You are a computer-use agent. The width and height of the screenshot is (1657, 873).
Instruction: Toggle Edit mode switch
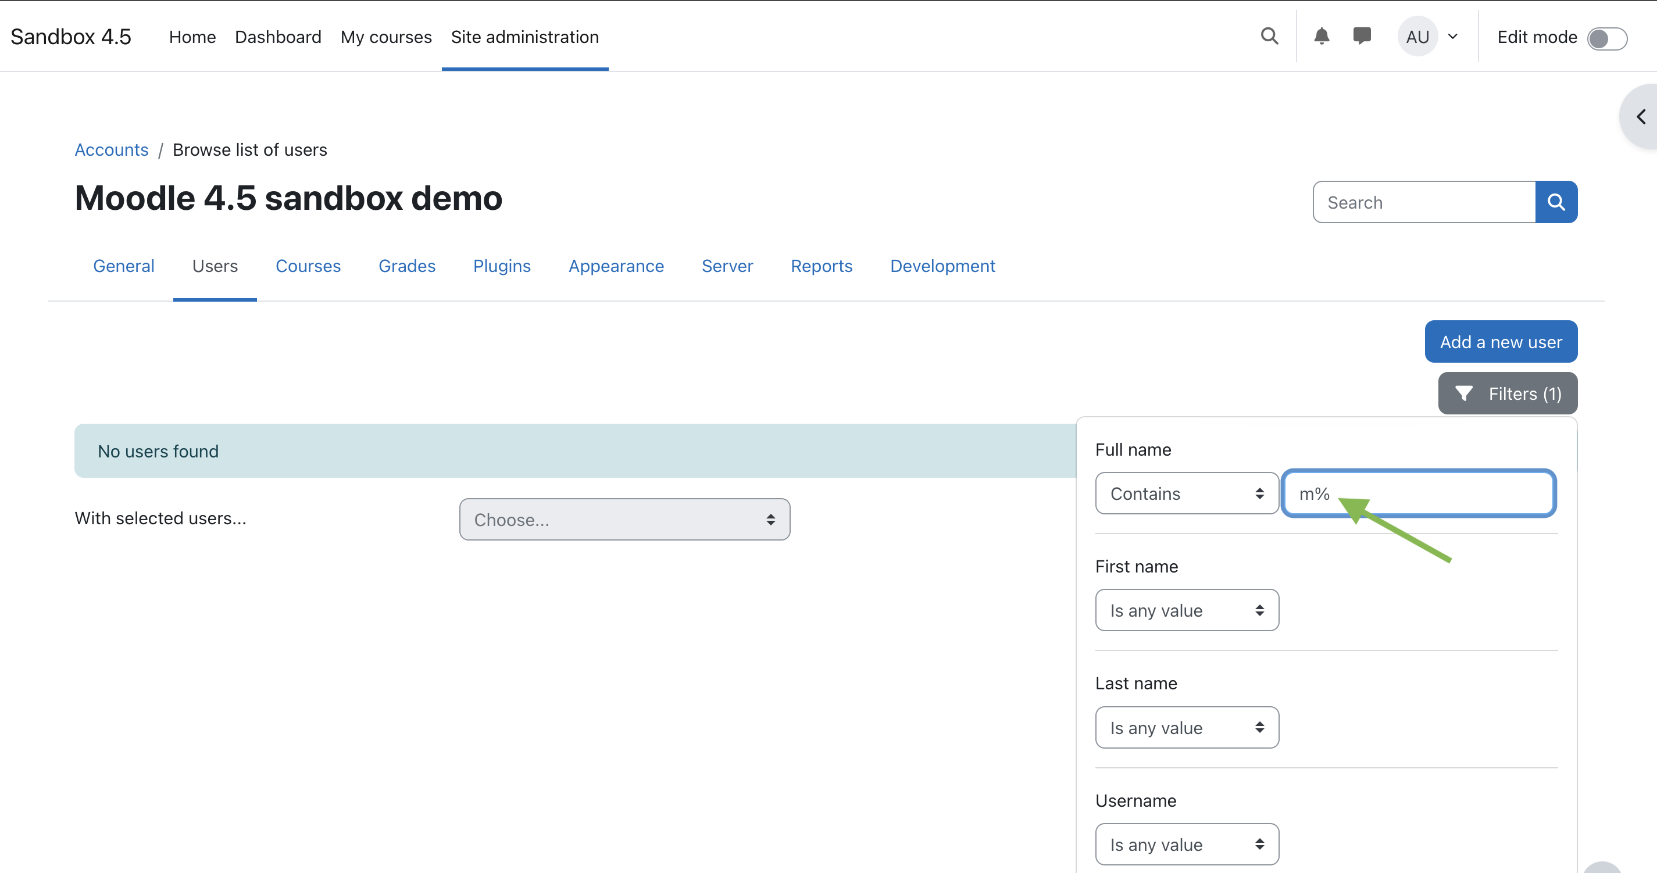(x=1606, y=38)
